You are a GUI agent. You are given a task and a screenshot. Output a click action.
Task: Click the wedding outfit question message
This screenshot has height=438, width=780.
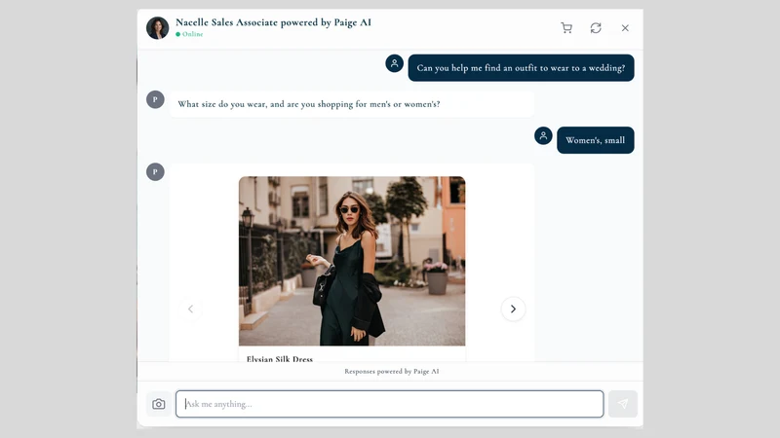[521, 68]
